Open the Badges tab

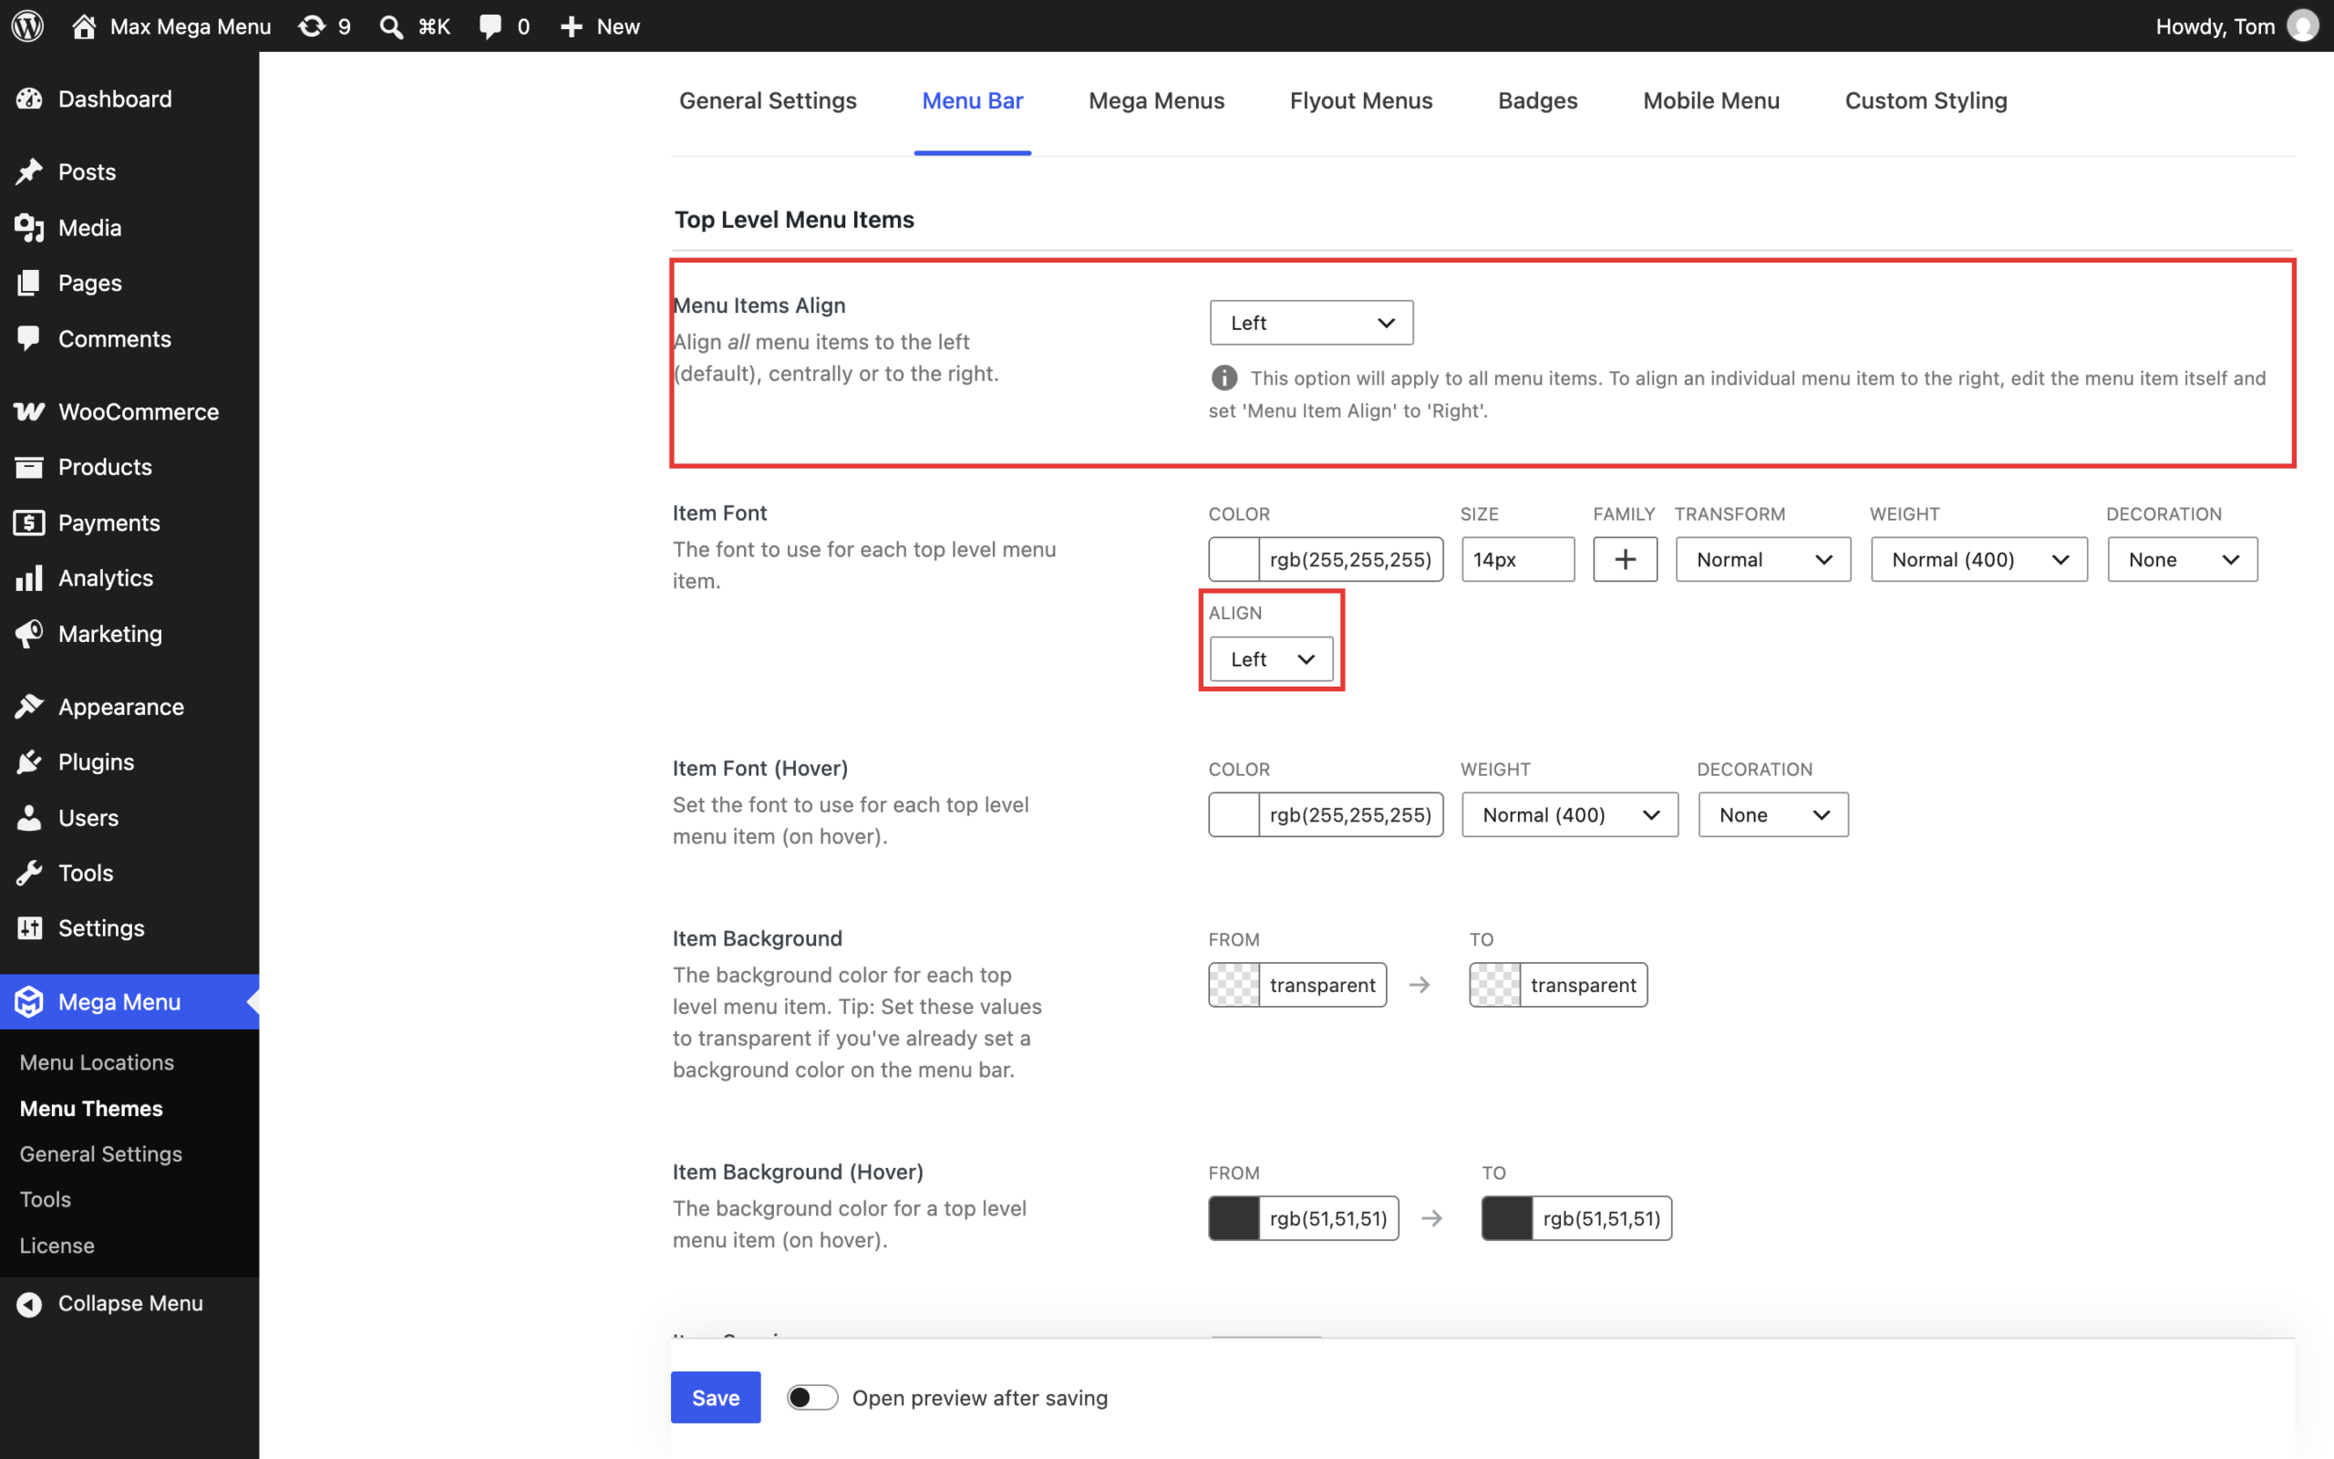pos(1537,100)
